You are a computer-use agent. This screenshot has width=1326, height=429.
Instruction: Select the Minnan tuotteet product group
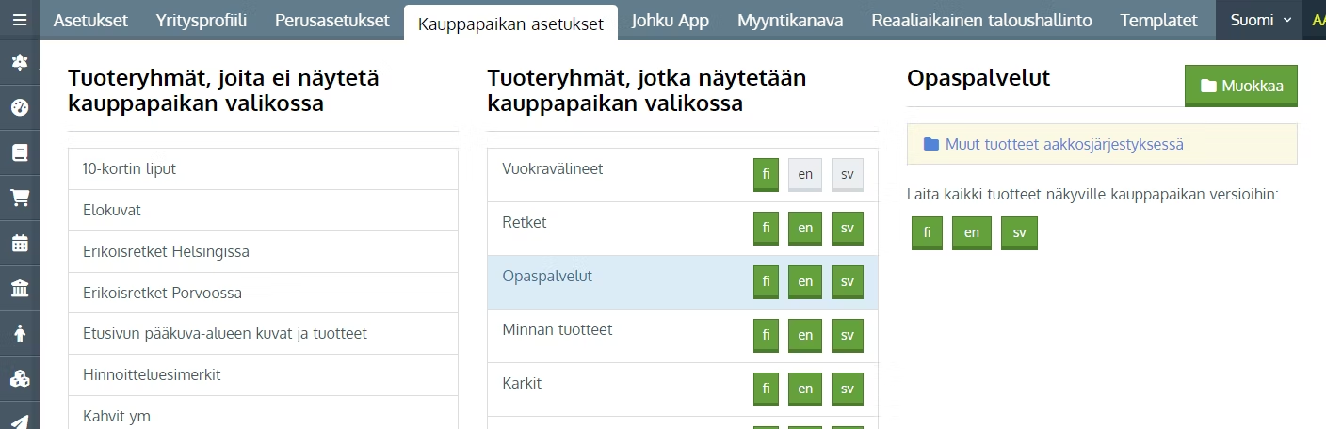(x=683, y=336)
